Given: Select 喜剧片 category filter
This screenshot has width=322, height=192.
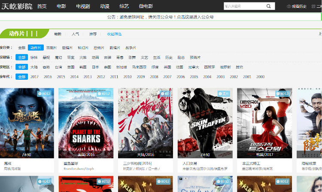Looking at the screenshot, I should pyautogui.click(x=52, y=48).
